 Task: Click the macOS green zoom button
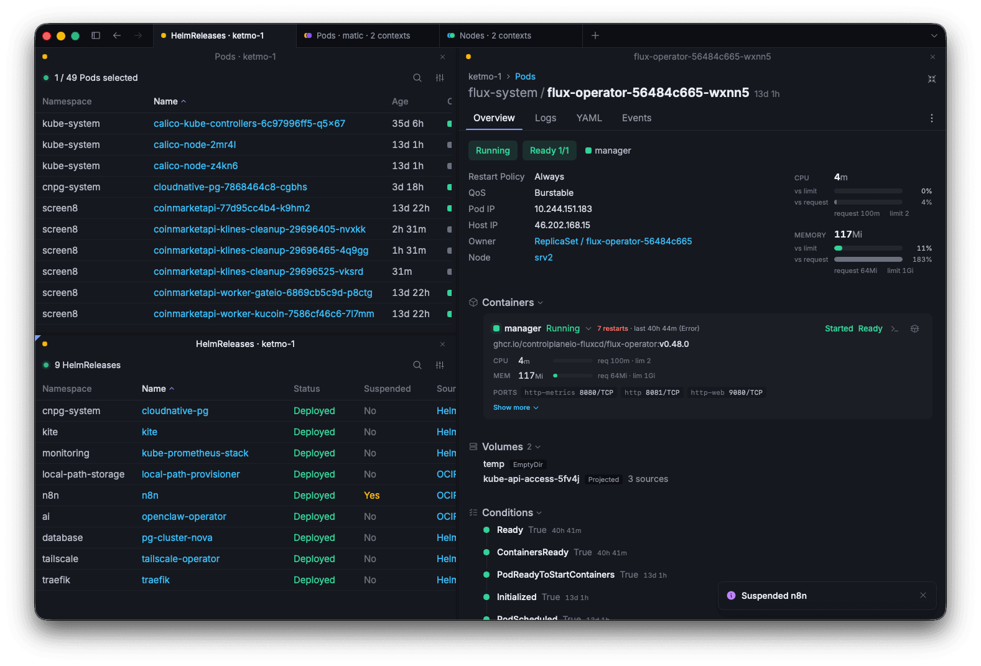[x=75, y=36]
